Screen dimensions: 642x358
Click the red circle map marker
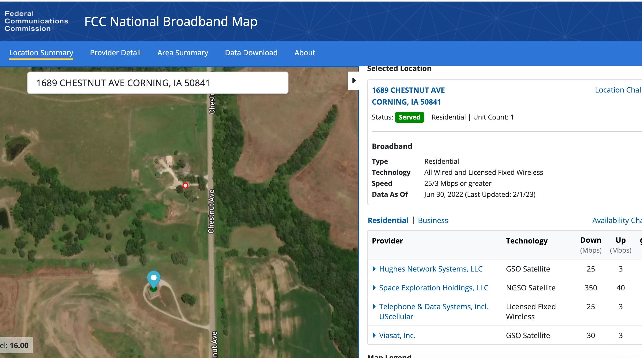coord(185,186)
